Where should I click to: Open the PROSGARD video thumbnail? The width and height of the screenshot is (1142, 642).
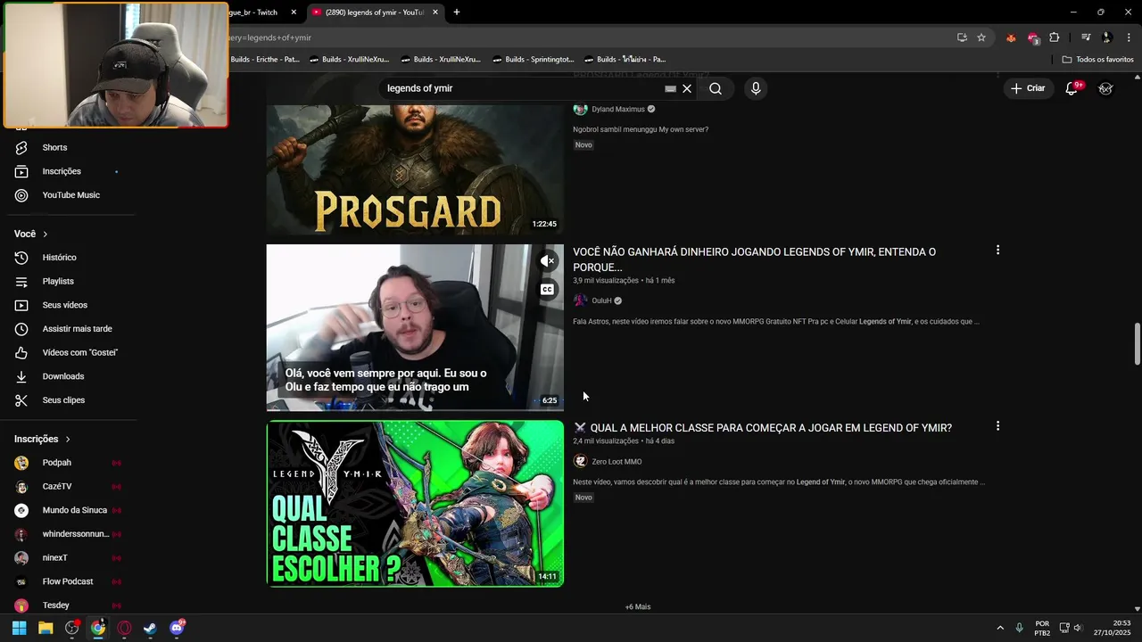(415, 169)
